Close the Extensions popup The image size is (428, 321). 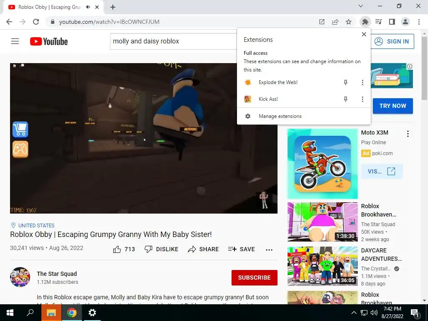(364, 34)
